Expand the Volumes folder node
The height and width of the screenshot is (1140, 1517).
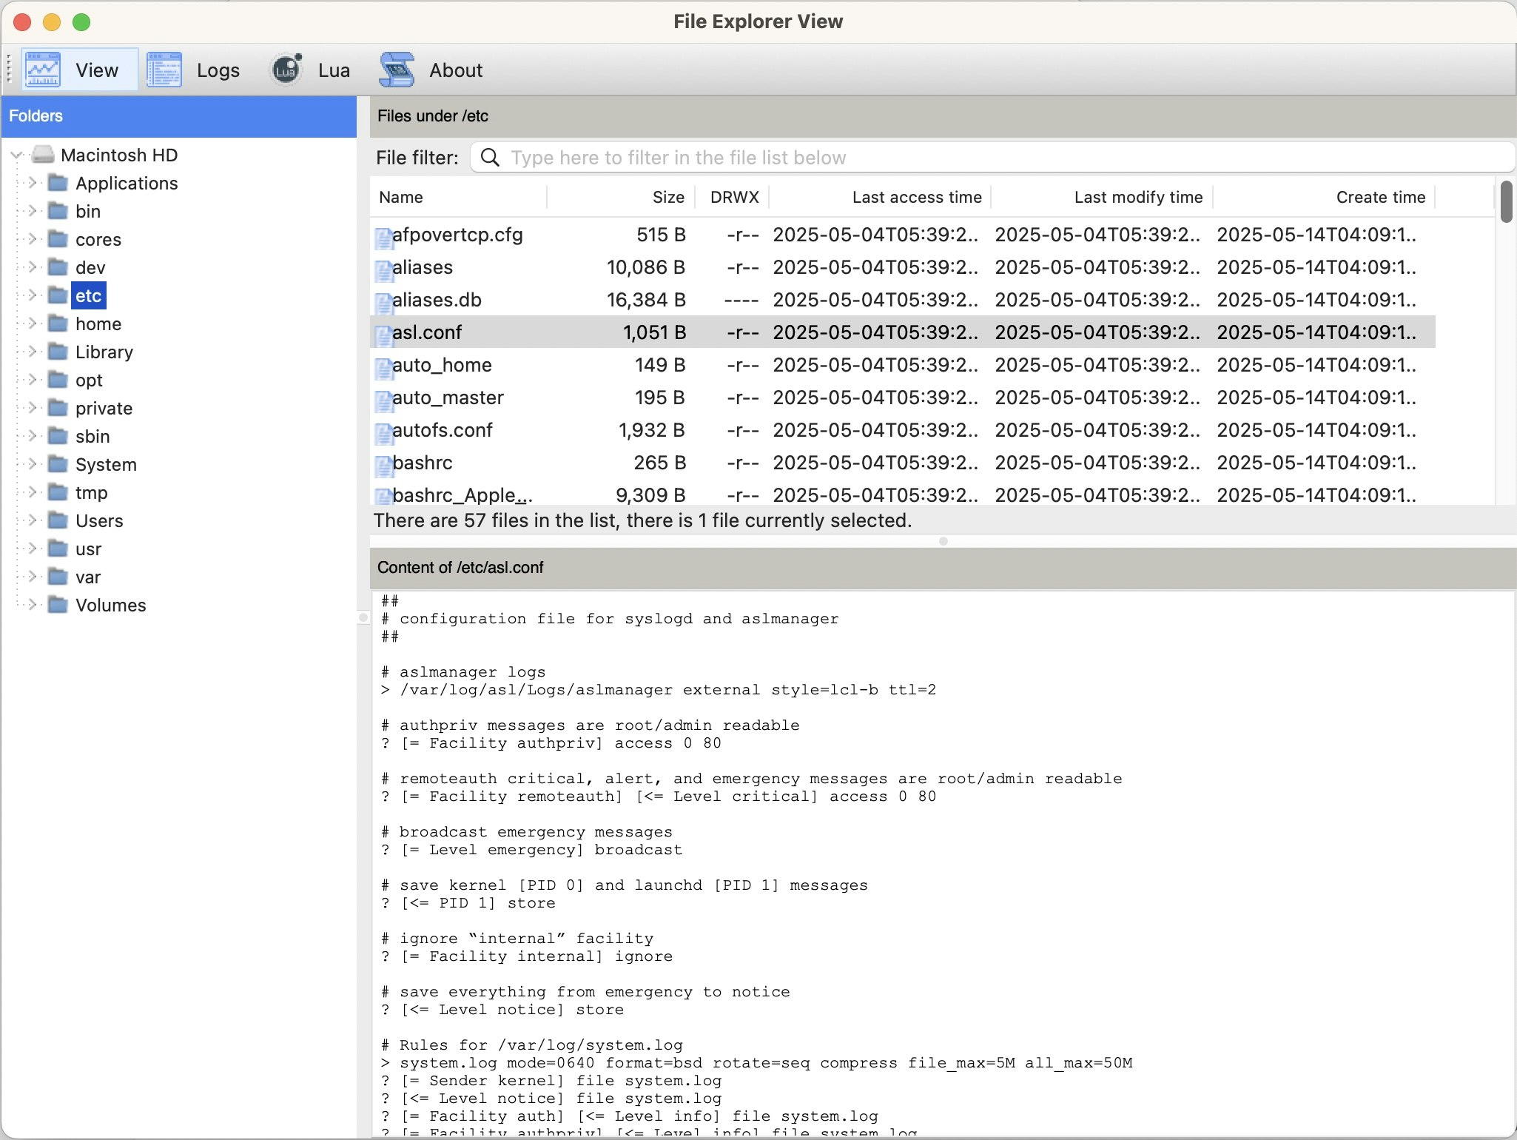[x=32, y=605]
